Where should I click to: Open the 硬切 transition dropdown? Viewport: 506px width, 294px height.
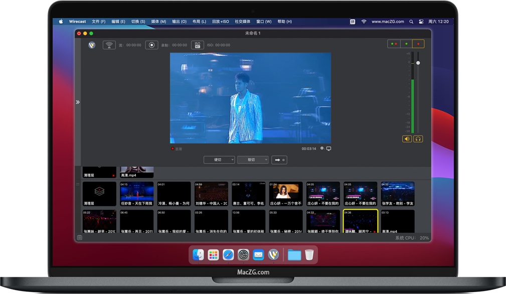[x=219, y=160]
